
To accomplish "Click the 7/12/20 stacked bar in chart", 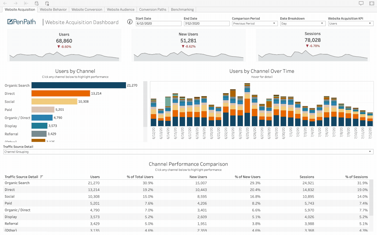I will (x=370, y=120).
